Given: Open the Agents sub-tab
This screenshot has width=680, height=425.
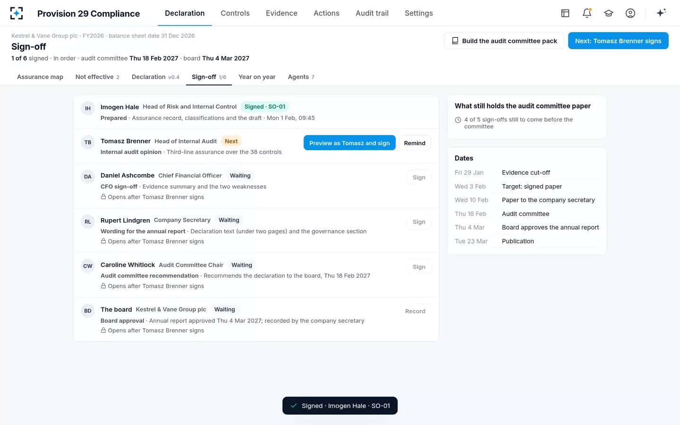Looking at the screenshot, I should [301, 77].
